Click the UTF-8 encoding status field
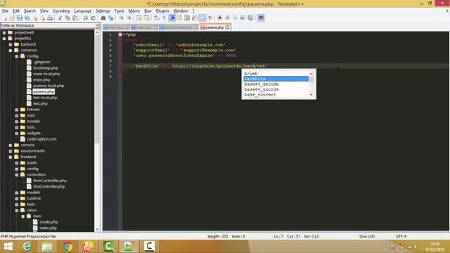Image resolution: width=450 pixels, height=253 pixels. (x=401, y=236)
